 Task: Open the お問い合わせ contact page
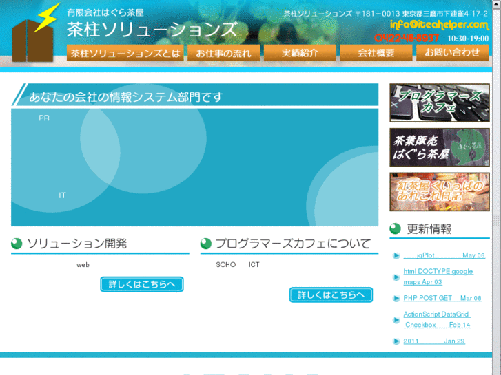[453, 53]
